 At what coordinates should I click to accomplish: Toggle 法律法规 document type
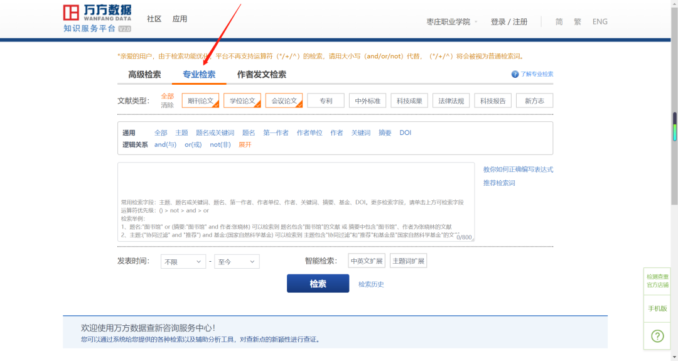(x=451, y=100)
